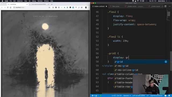
Task: Click the battery indicator in menu bar
Action: [142, 1]
